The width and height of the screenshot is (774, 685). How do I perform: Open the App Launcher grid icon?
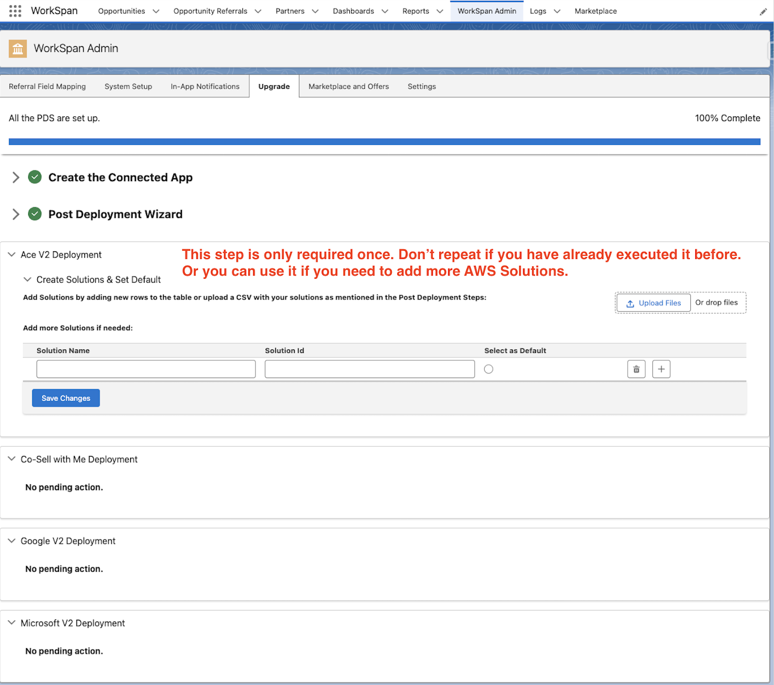[x=15, y=11]
